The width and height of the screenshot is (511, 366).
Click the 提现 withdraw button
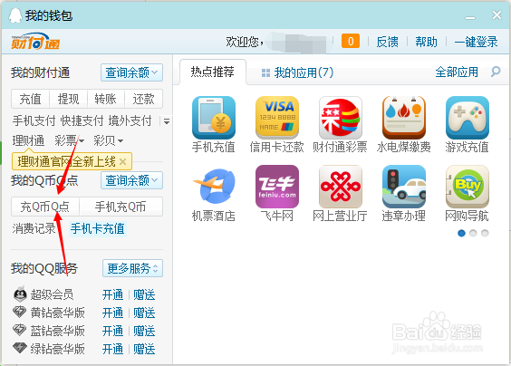coord(68,99)
